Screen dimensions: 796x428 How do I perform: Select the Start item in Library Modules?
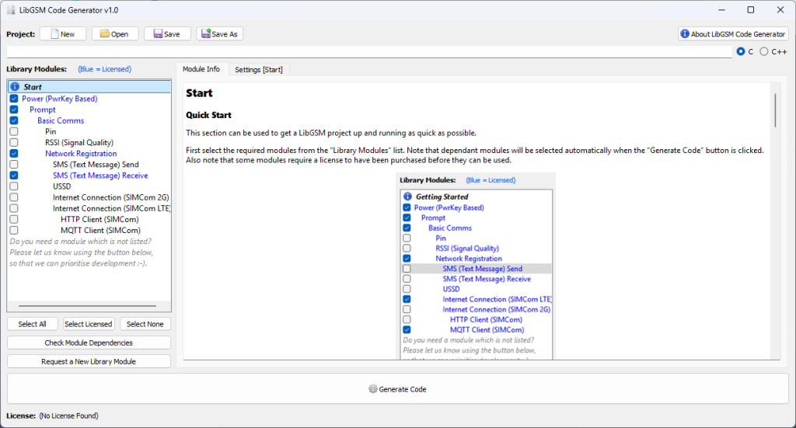[x=89, y=87]
